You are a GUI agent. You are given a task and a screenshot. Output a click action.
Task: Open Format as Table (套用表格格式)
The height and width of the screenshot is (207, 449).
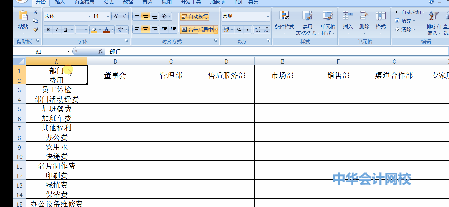tap(307, 23)
